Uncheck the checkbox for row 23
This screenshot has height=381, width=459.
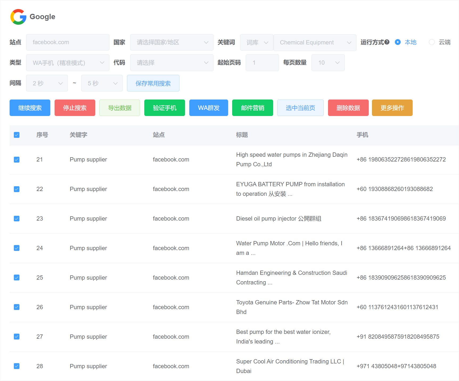[x=17, y=219]
